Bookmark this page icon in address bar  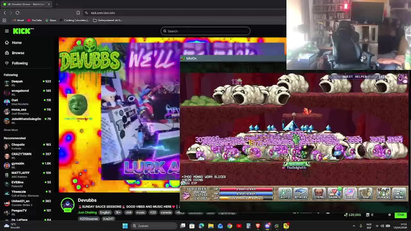pos(78,13)
